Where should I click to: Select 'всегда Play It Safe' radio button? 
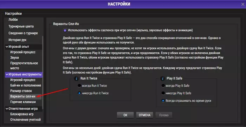[163, 86]
